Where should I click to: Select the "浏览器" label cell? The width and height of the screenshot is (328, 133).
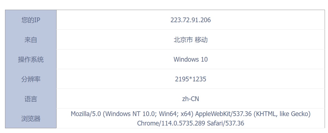click(31, 119)
